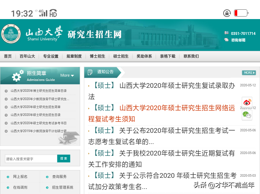Select the 通知公告 tab
260x194 pixels.
click(103, 72)
